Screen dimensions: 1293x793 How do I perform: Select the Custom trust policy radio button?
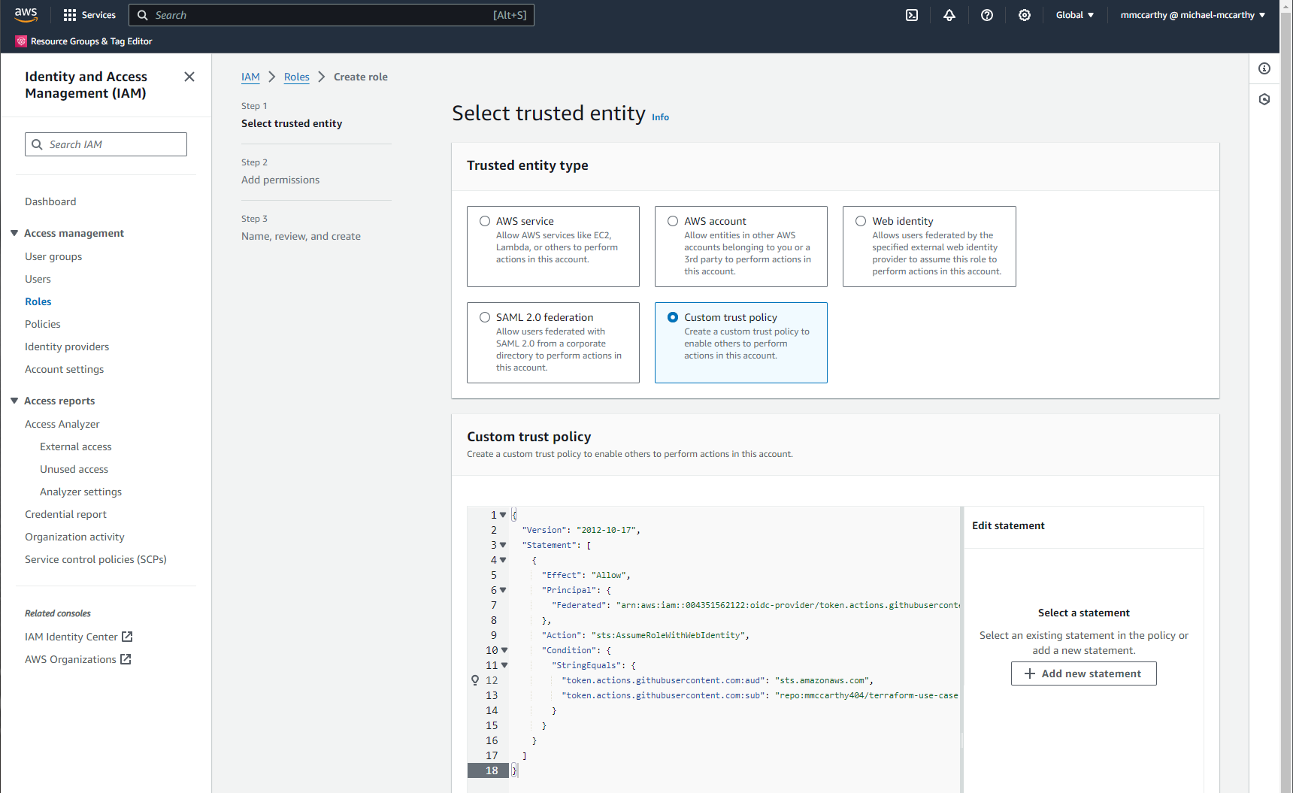673,317
